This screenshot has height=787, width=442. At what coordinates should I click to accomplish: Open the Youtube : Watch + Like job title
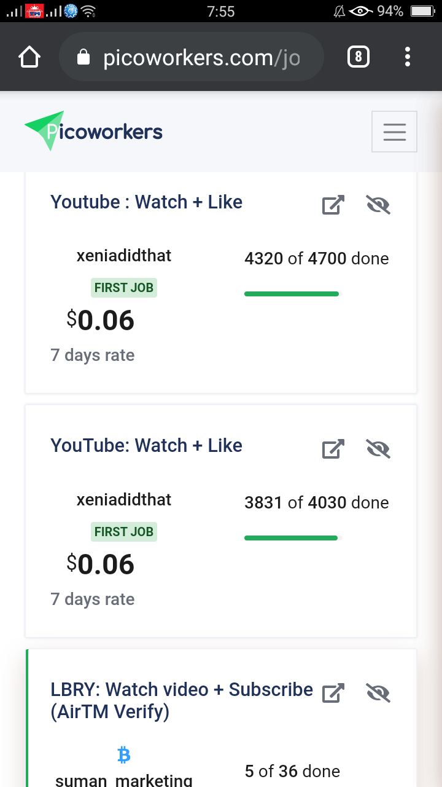[x=146, y=202]
